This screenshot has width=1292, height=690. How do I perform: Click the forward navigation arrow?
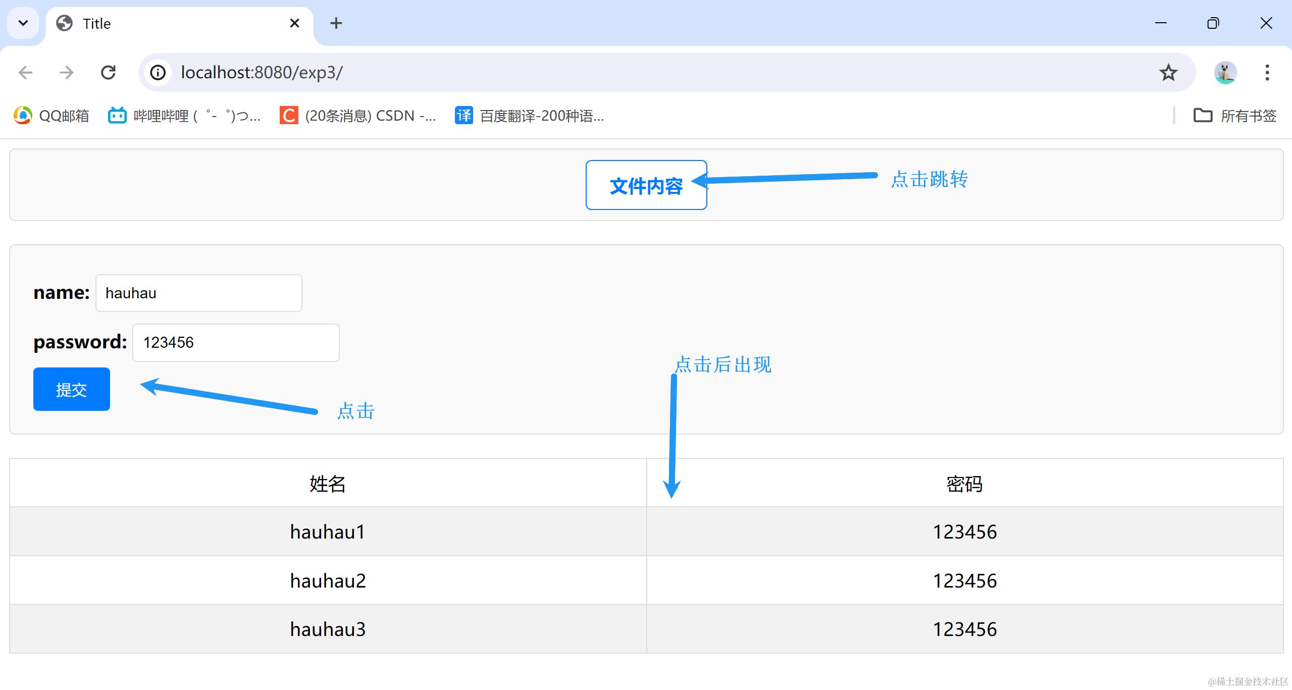click(x=67, y=73)
